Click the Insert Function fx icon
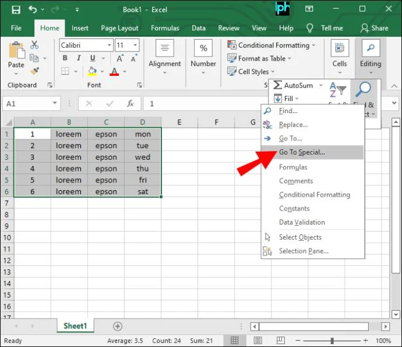Screen dimensions: 402x347 (130, 103)
